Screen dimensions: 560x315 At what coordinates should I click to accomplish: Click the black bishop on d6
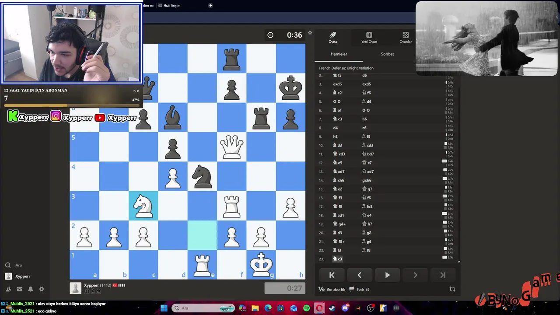pyautogui.click(x=172, y=117)
